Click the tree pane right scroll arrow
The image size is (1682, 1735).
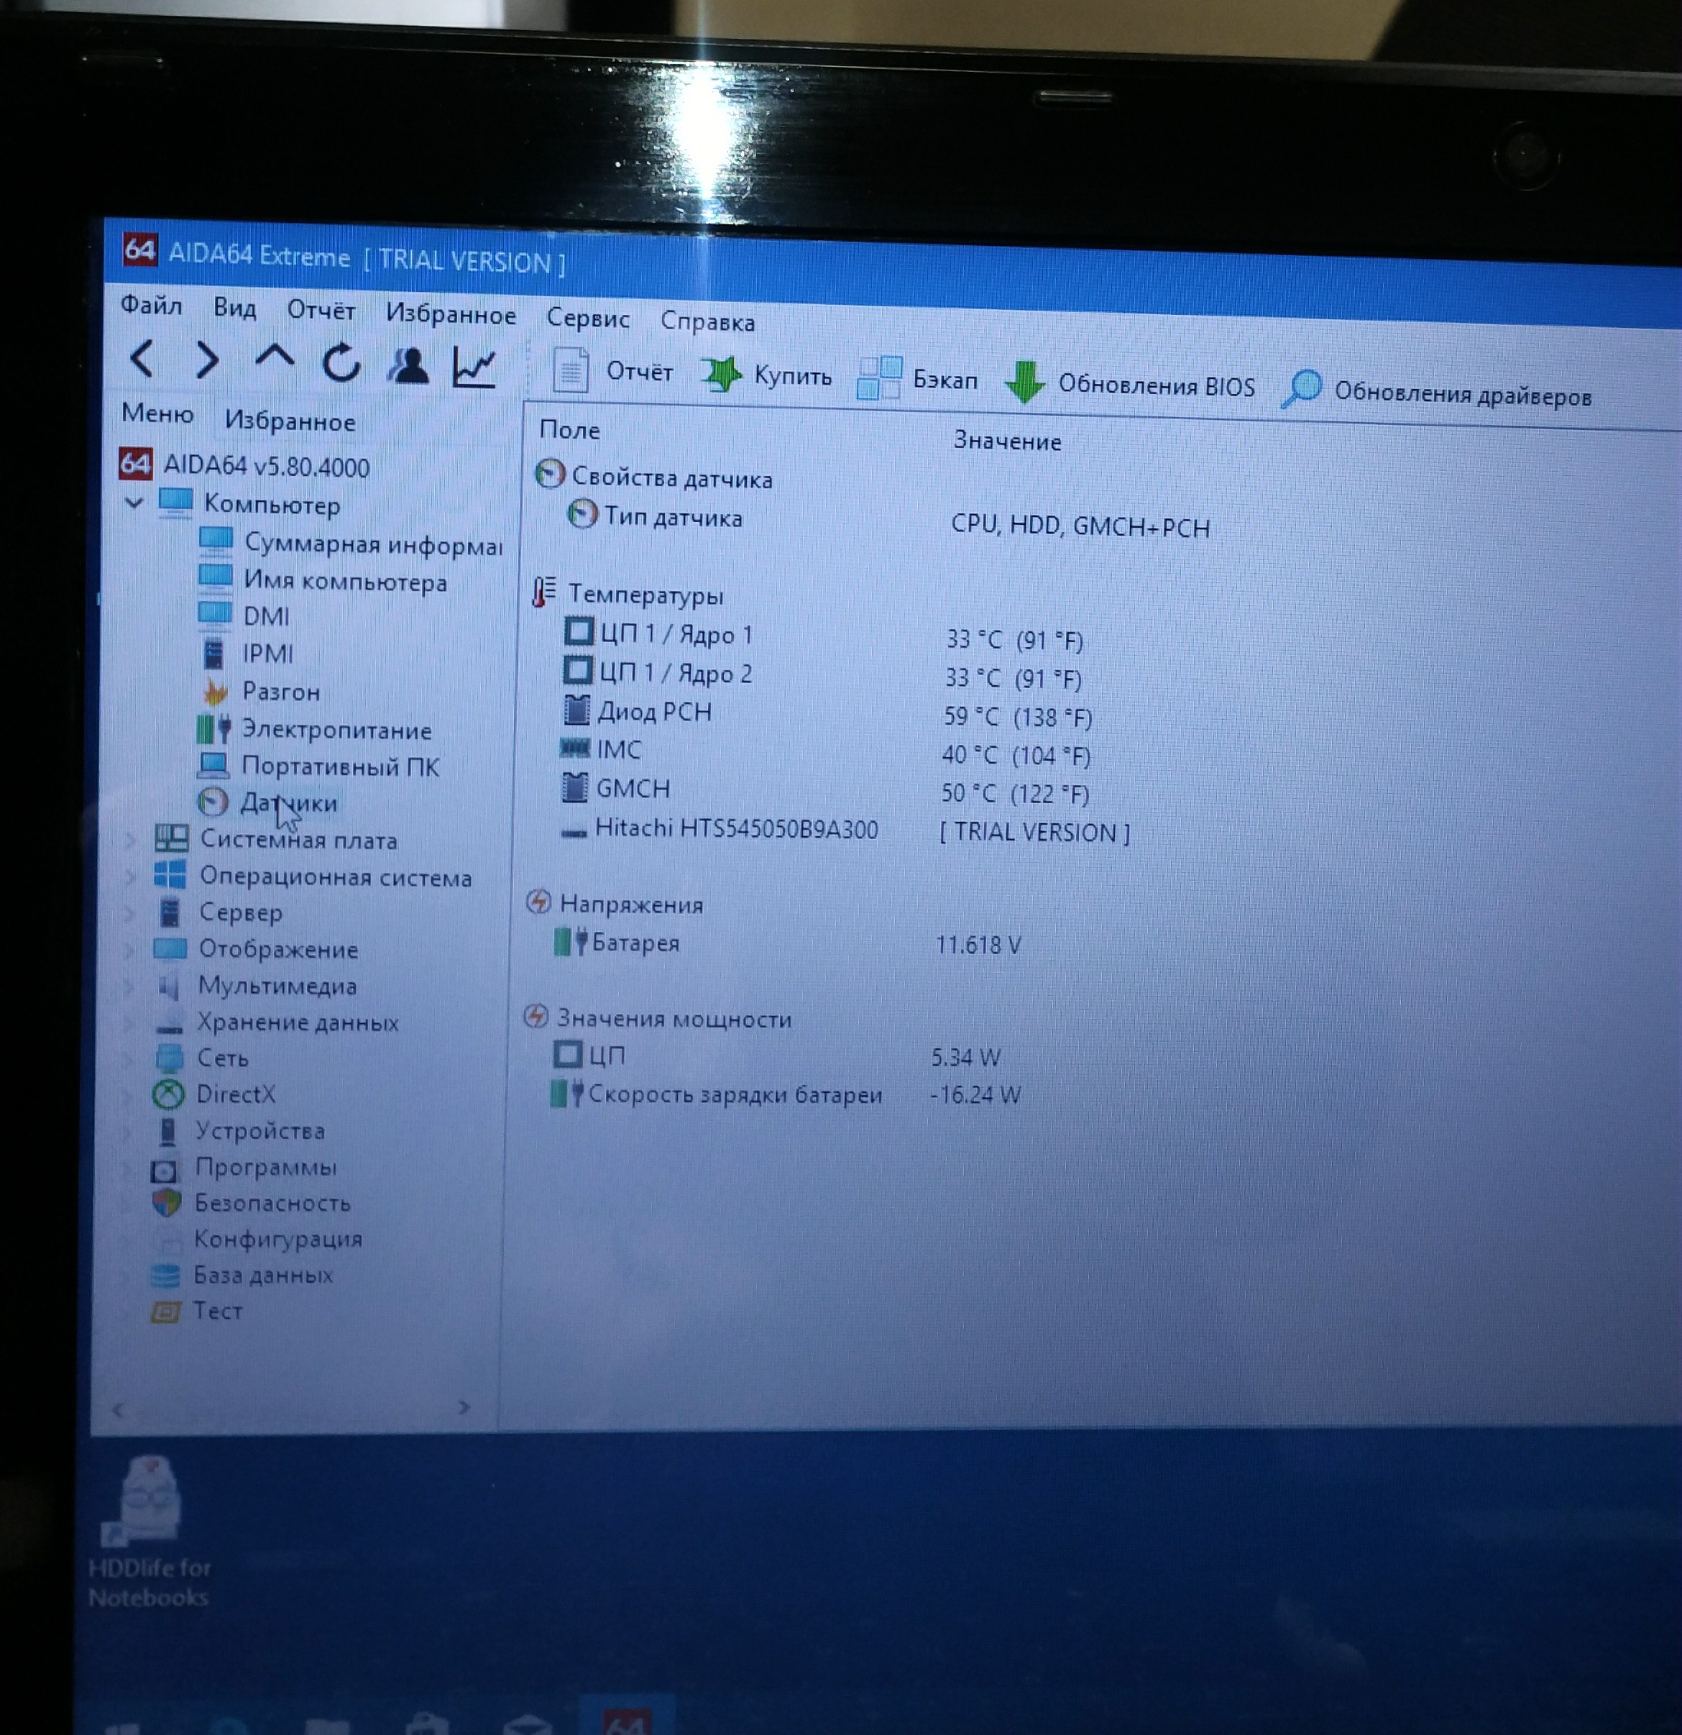(464, 1406)
